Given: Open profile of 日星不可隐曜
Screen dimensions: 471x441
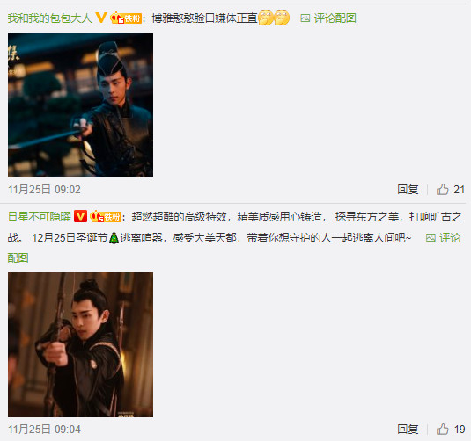Looking at the screenshot, I should 40,216.
